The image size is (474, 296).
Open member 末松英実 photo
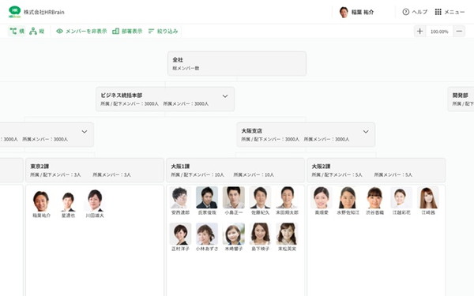click(x=288, y=234)
